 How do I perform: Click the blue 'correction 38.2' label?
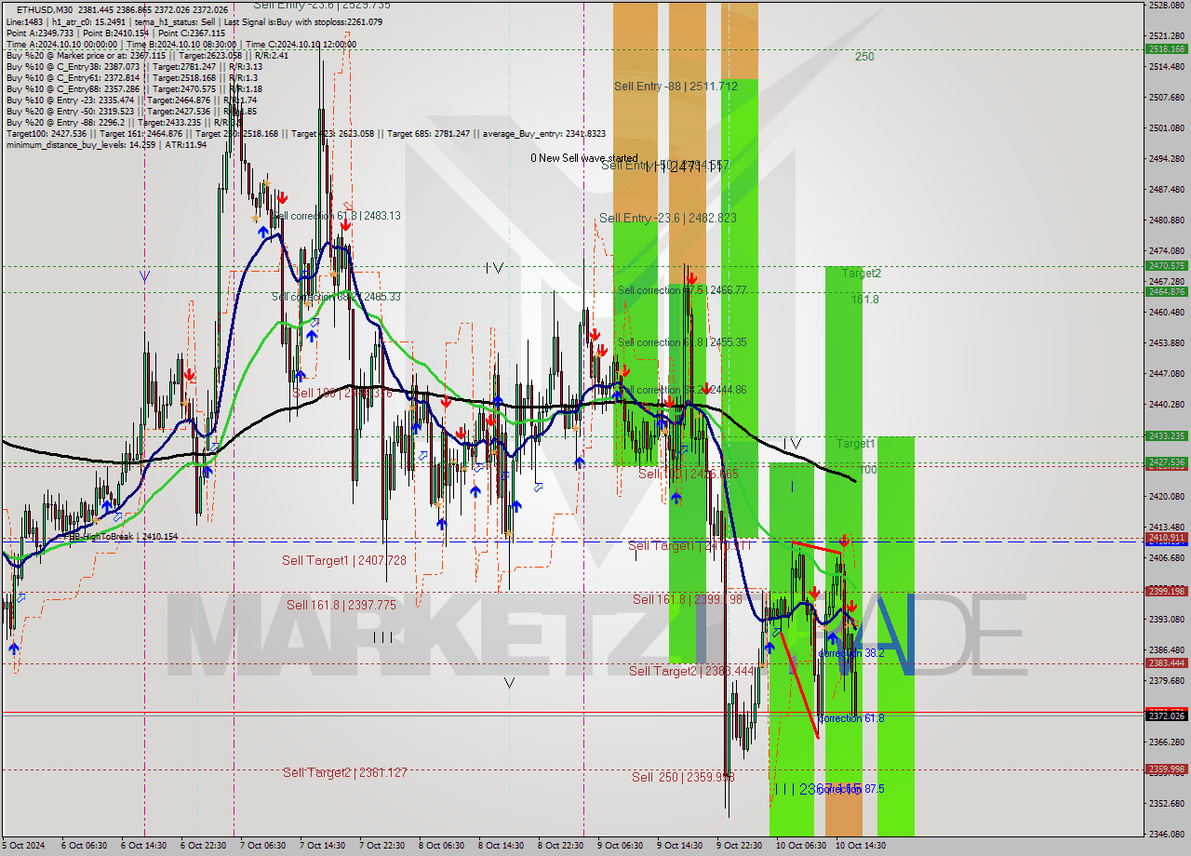[x=851, y=653]
